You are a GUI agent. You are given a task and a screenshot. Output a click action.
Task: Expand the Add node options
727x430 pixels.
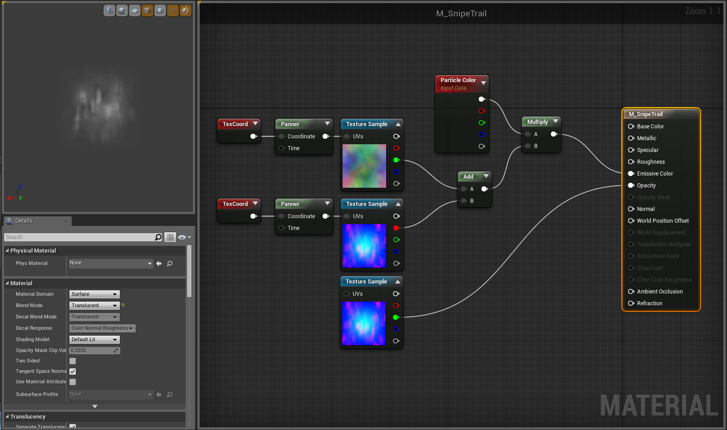(x=486, y=176)
